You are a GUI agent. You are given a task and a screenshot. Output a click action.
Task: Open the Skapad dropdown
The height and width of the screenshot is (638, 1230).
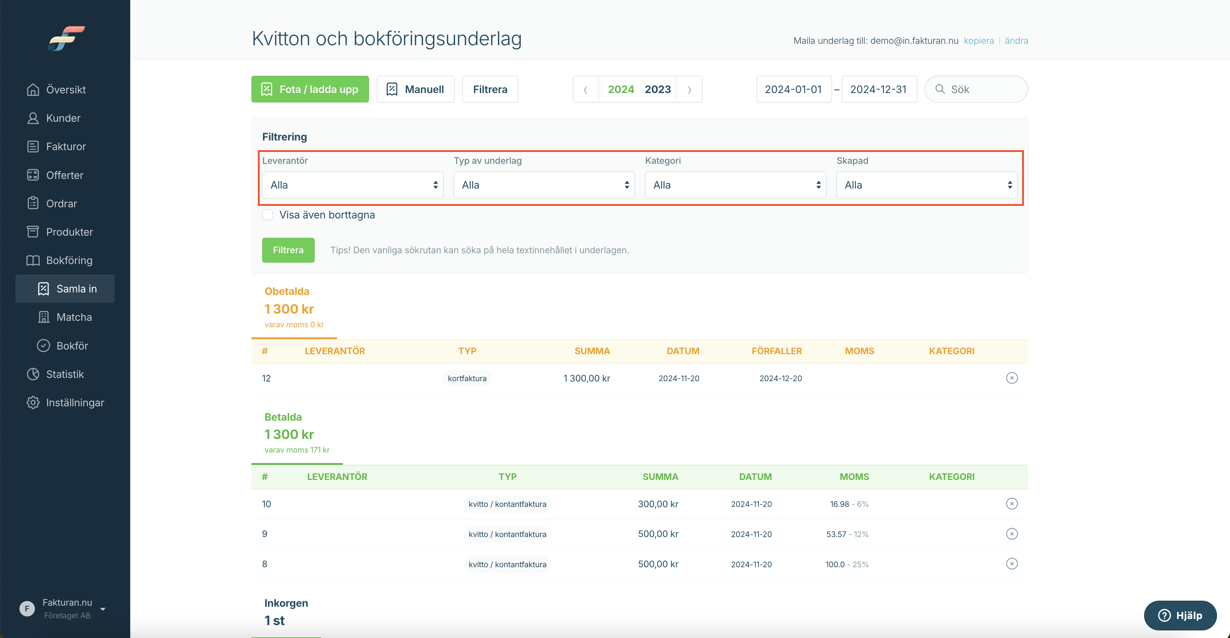point(927,185)
